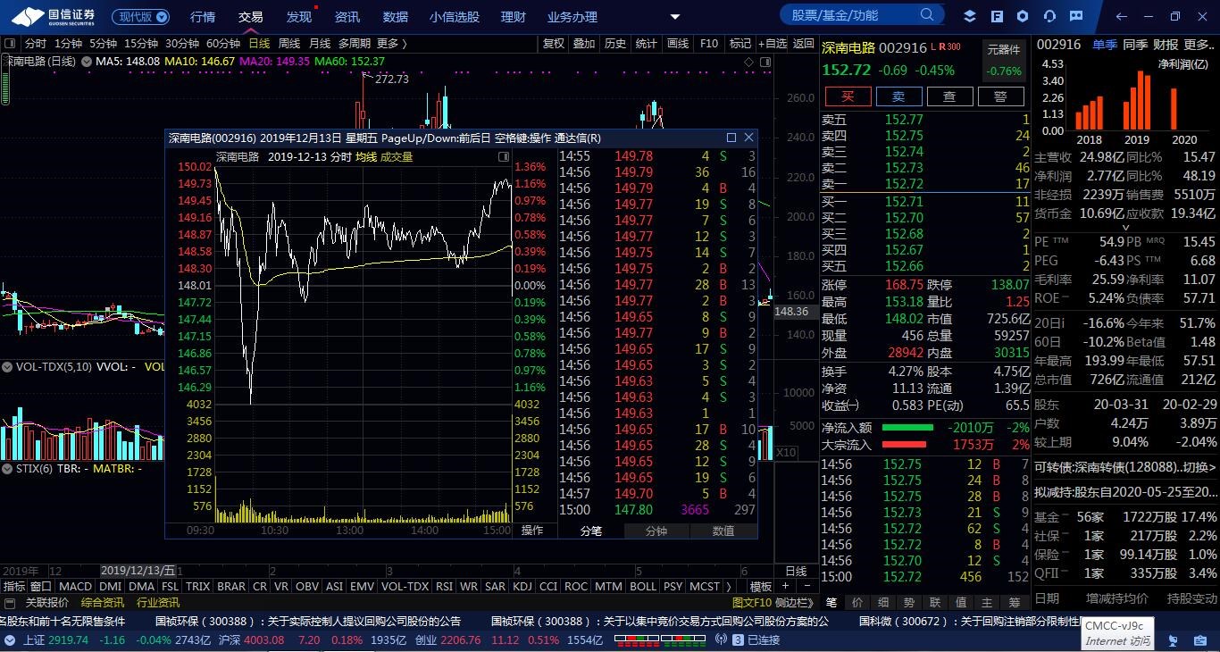Click the blue 卖 sell button
The width and height of the screenshot is (1220, 652).
coord(898,96)
